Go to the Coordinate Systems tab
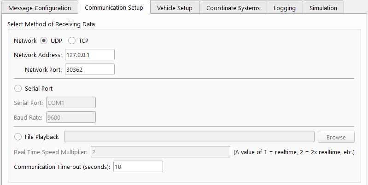Image resolution: width=368 pixels, height=185 pixels. [x=233, y=8]
